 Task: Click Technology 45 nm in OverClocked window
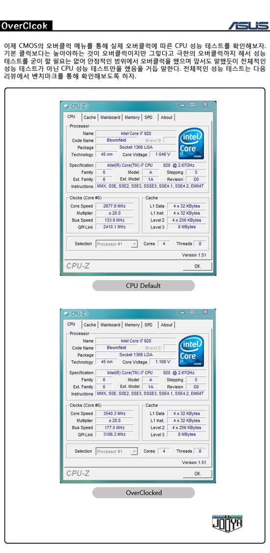point(107,362)
